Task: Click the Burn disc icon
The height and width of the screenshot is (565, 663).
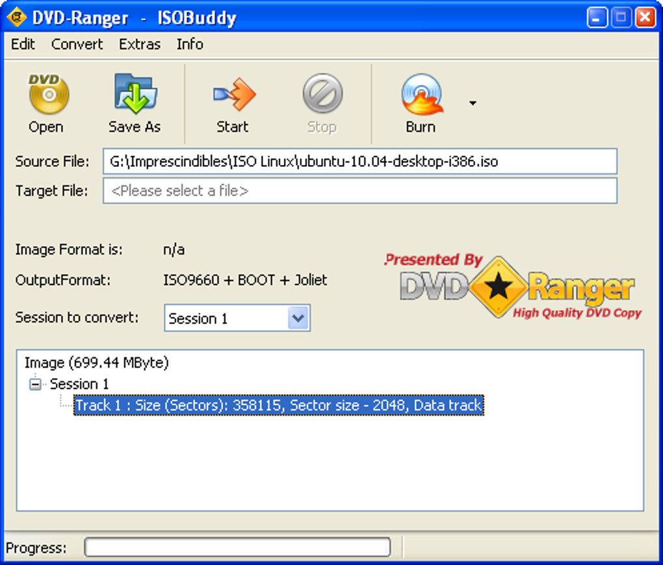Action: point(421,94)
